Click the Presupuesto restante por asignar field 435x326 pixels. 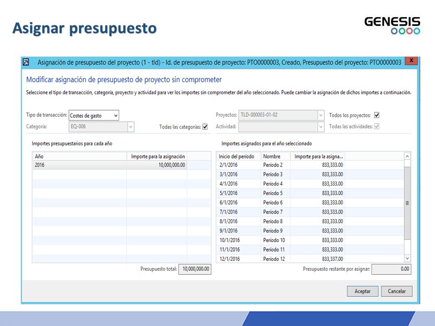(x=391, y=269)
